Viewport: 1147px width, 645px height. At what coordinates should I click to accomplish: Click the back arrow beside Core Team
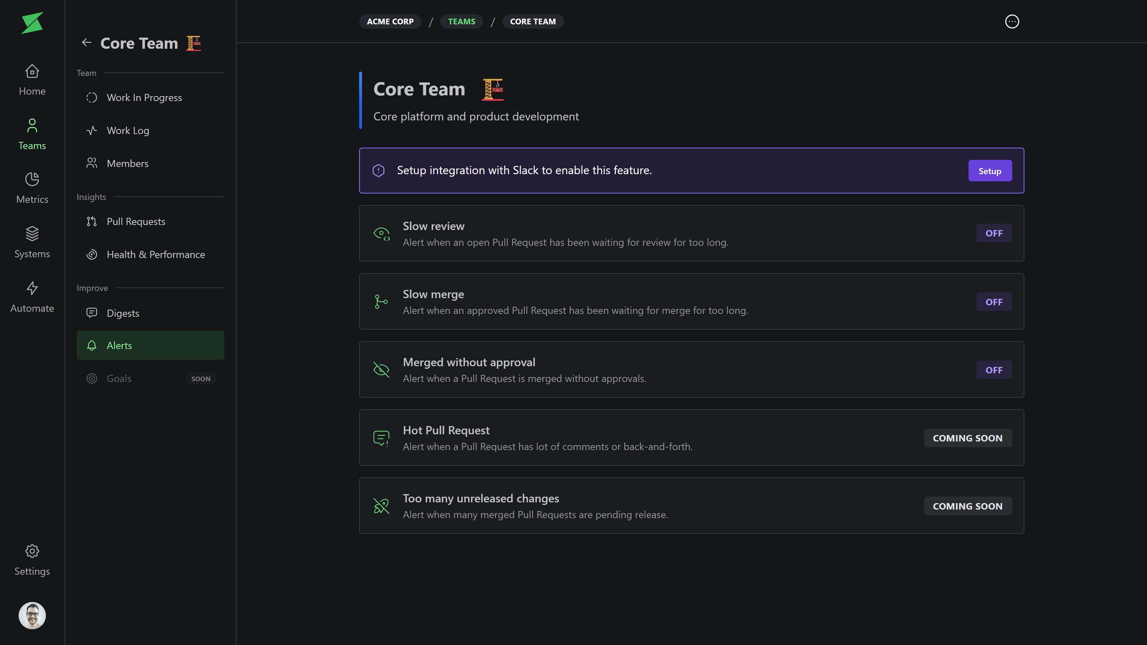(x=86, y=43)
